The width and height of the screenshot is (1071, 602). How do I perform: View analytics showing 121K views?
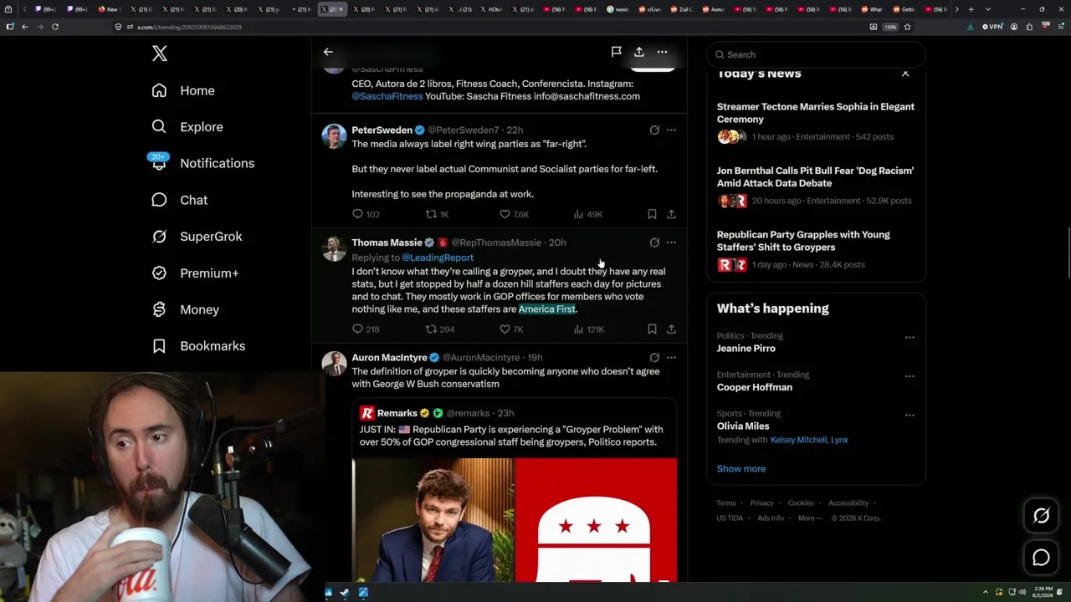point(588,329)
